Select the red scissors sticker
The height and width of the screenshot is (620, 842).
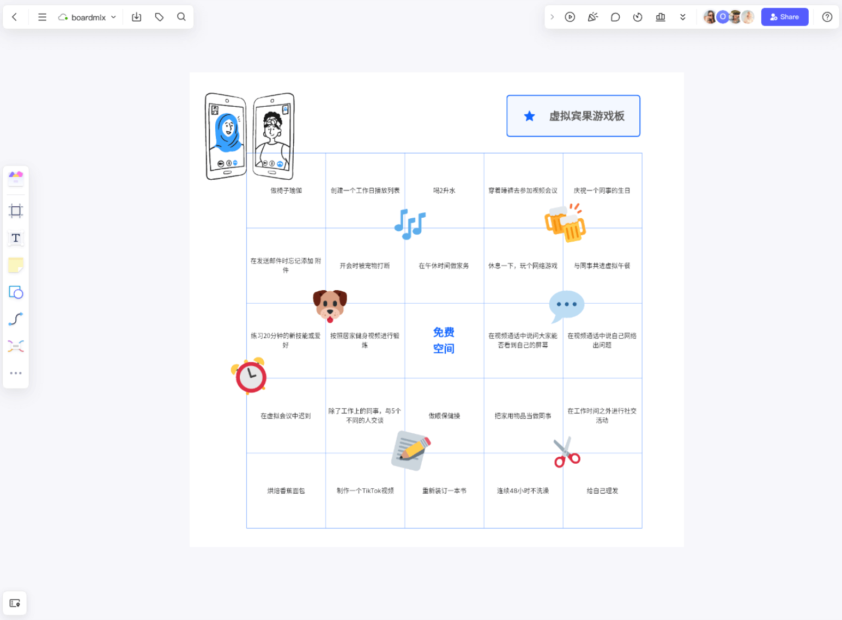tap(567, 452)
